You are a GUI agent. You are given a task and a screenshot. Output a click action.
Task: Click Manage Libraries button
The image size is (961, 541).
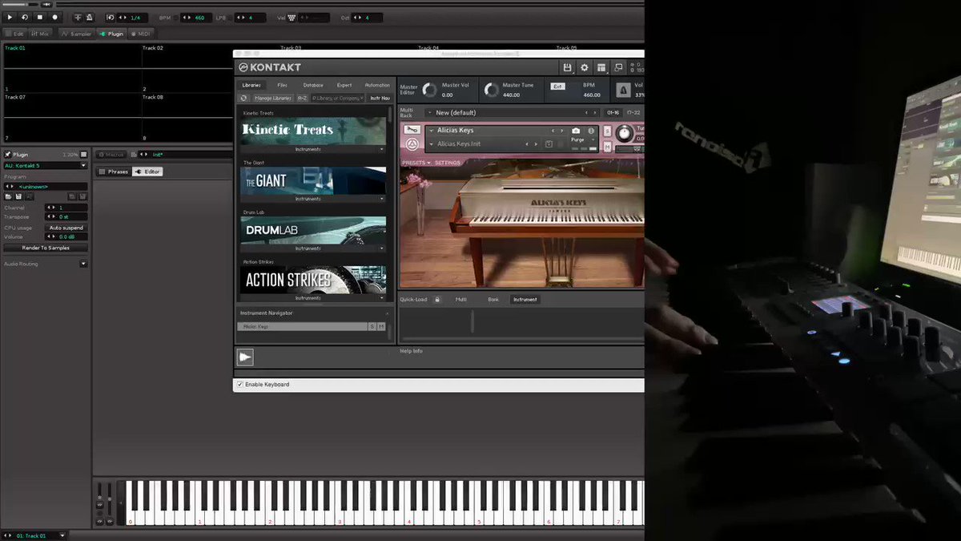pos(272,98)
